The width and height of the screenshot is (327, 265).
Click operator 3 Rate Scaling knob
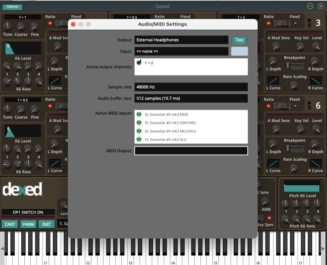point(294,85)
